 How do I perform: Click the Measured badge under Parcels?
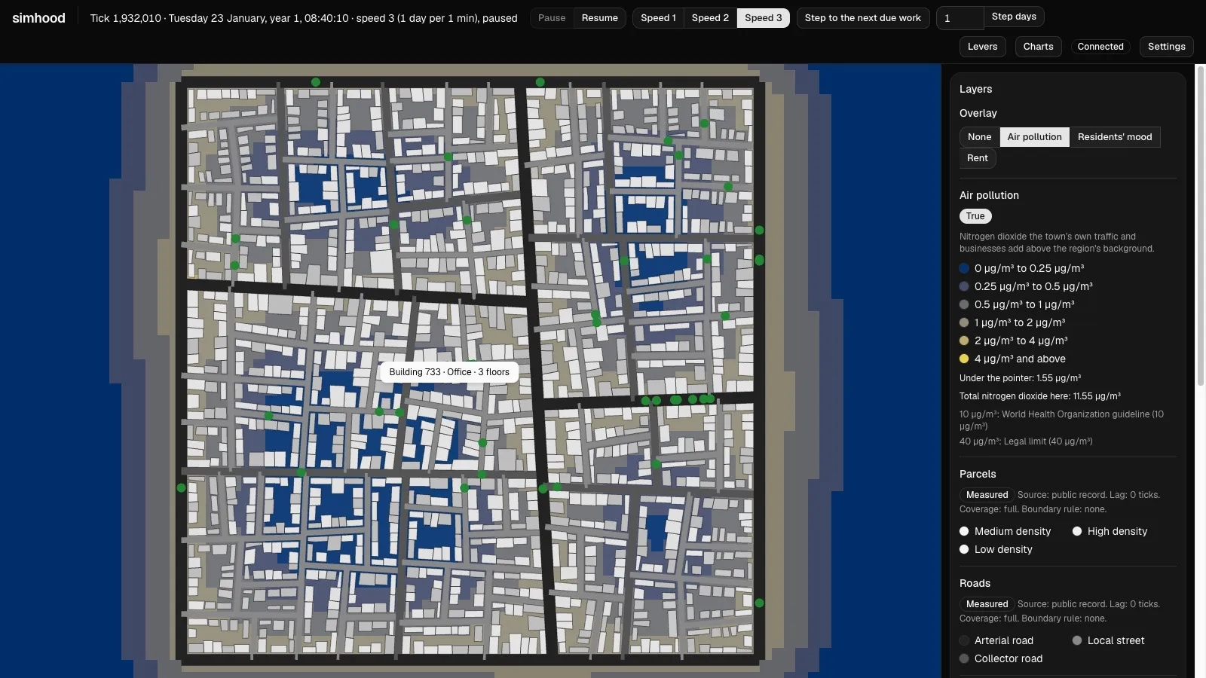coord(987,495)
